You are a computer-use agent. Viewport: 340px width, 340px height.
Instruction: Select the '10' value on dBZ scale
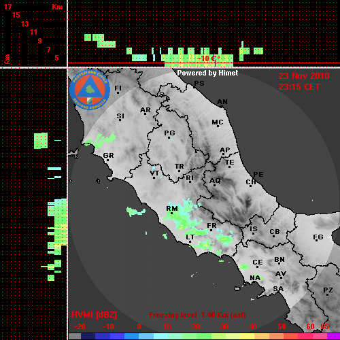pos(167,326)
